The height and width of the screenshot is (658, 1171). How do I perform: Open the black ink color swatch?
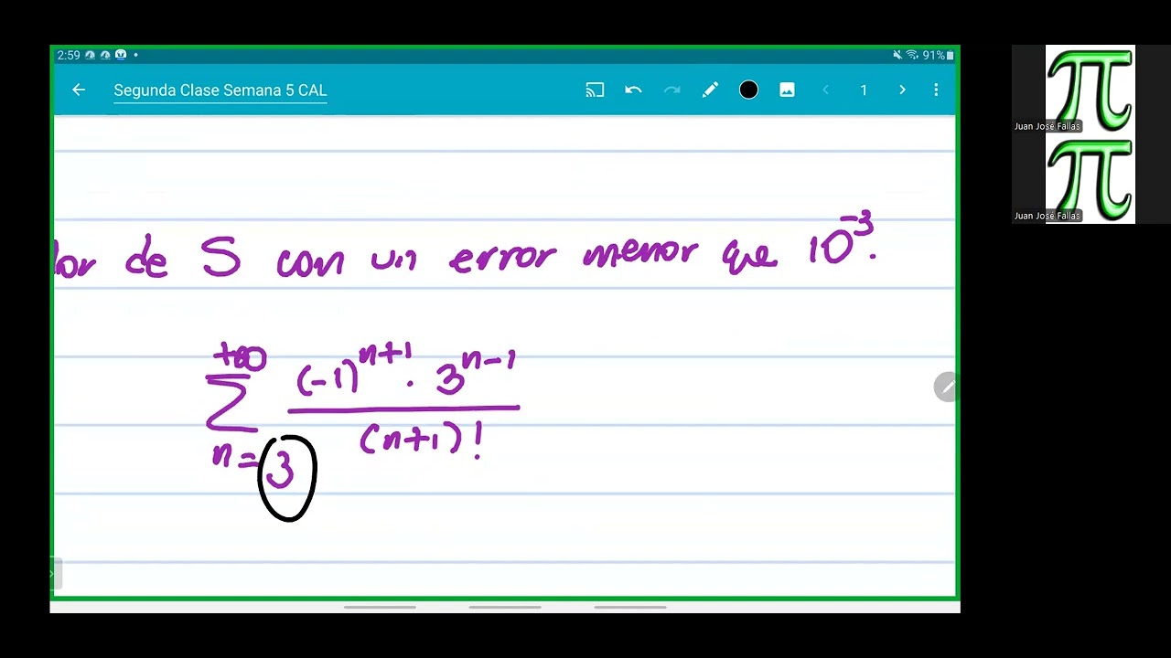click(748, 90)
